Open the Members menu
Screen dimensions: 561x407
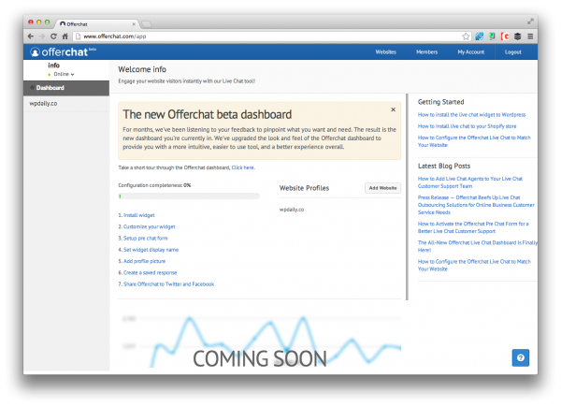(x=426, y=51)
